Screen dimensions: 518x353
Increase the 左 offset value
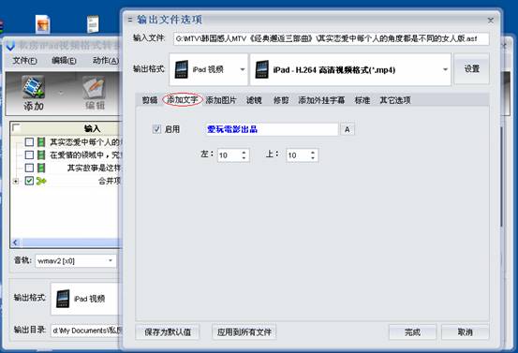pos(244,153)
